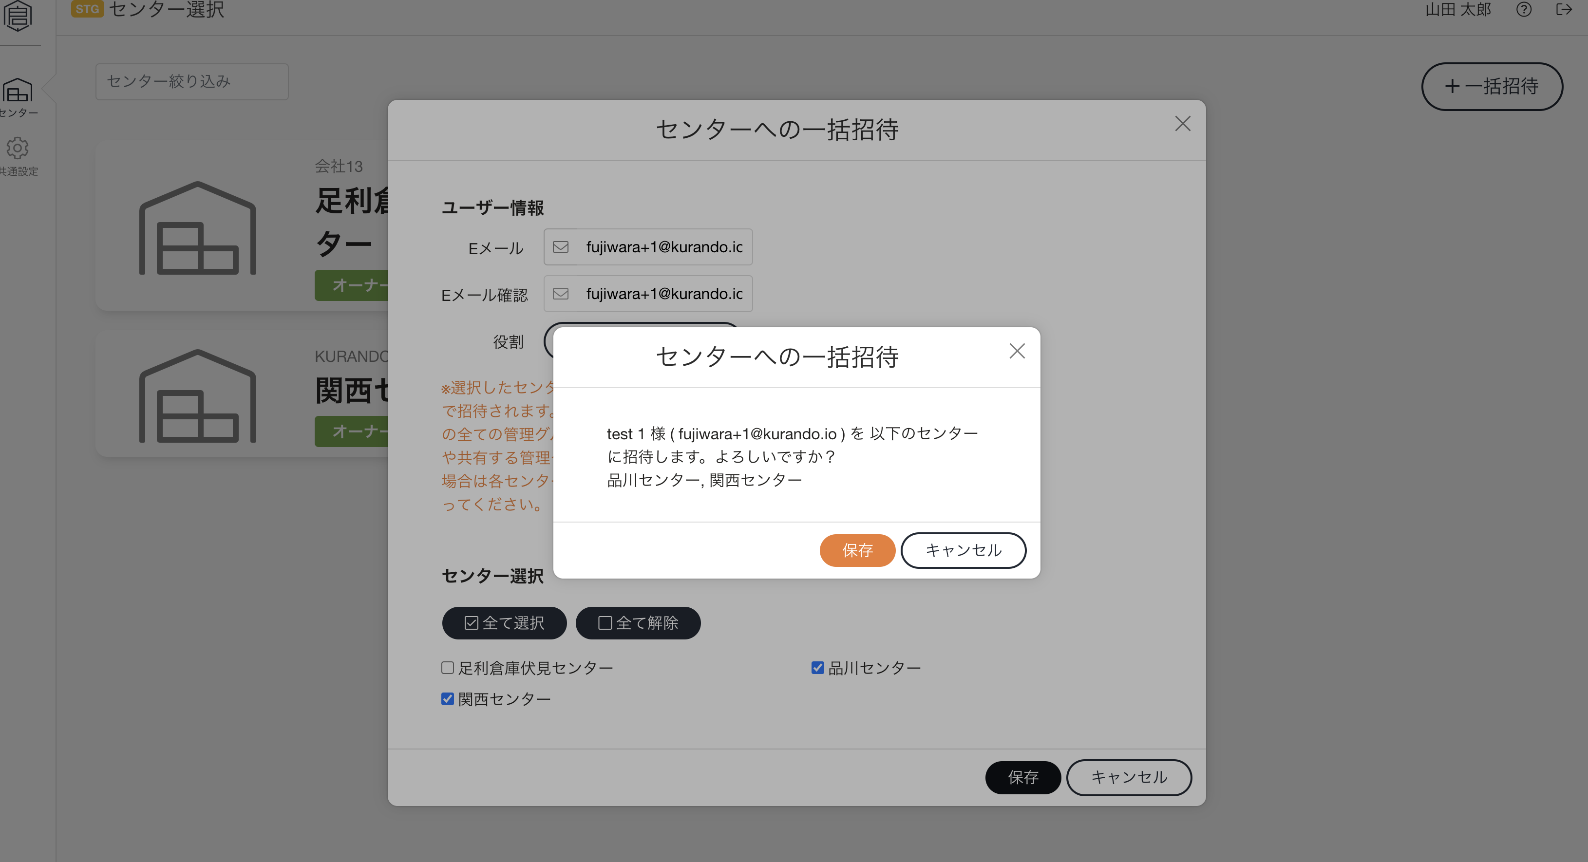The width and height of the screenshot is (1588, 862).
Task: Uncheck 品川センター checkbox
Action: [x=817, y=668]
